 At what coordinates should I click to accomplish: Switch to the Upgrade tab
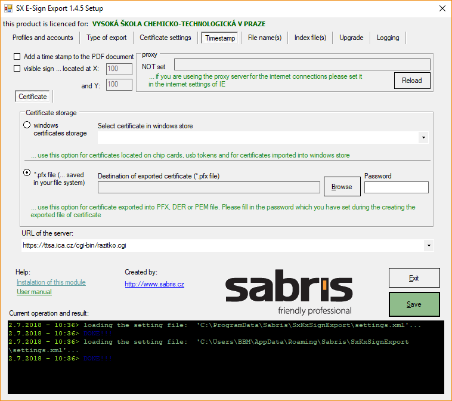(351, 38)
